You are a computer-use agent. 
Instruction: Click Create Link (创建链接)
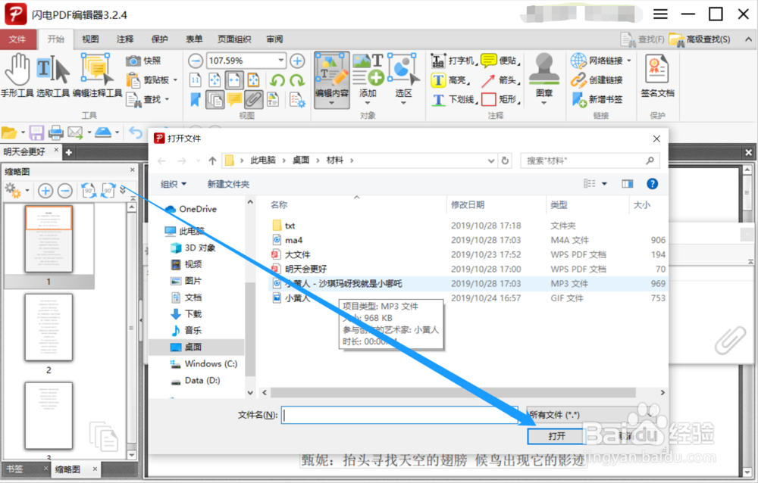coord(597,80)
